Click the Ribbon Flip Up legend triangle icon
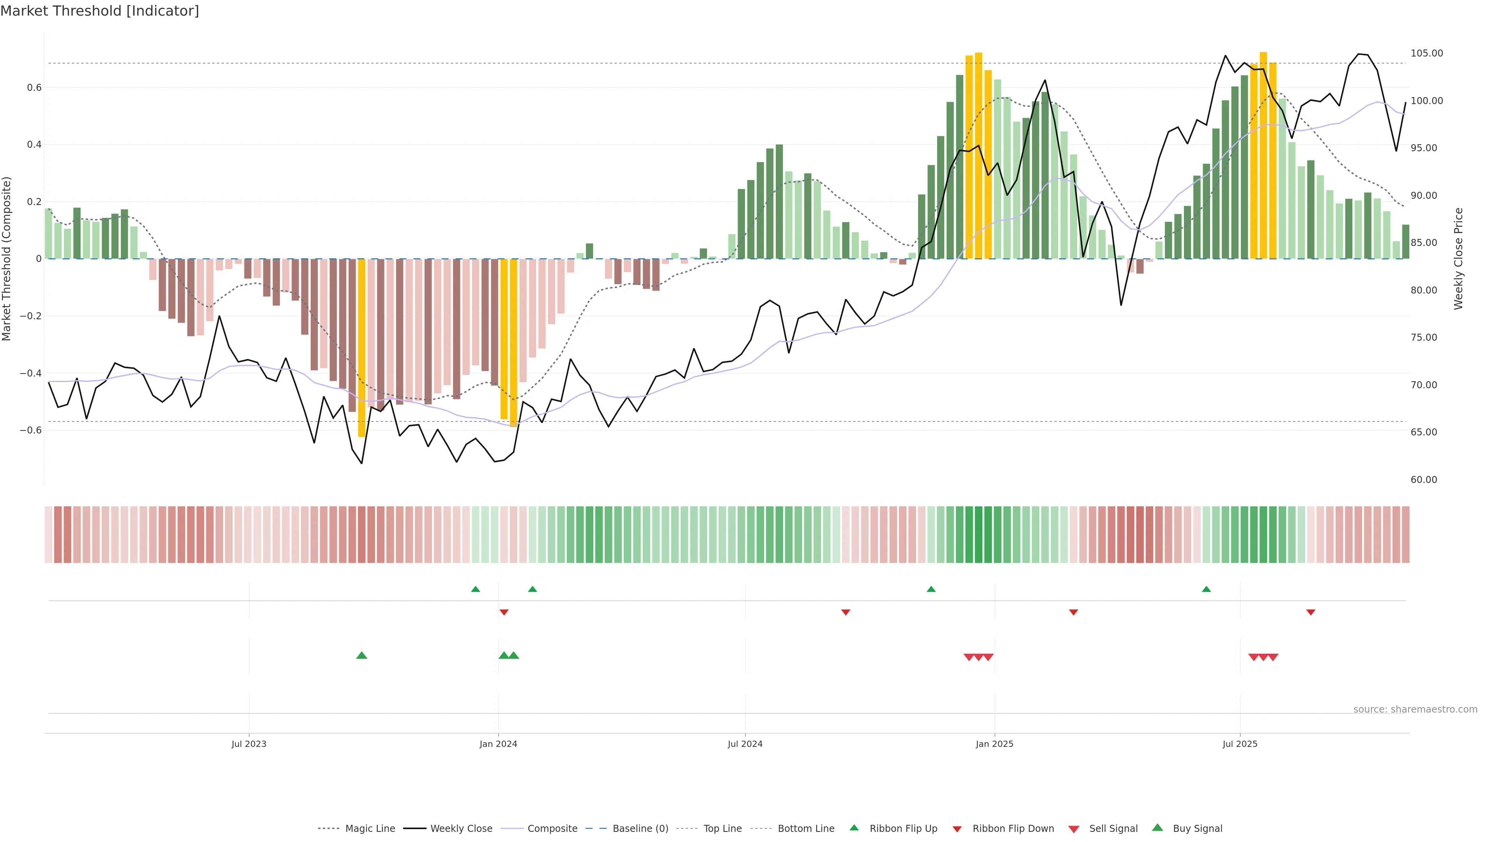Viewport: 1497px width, 842px height. click(854, 828)
